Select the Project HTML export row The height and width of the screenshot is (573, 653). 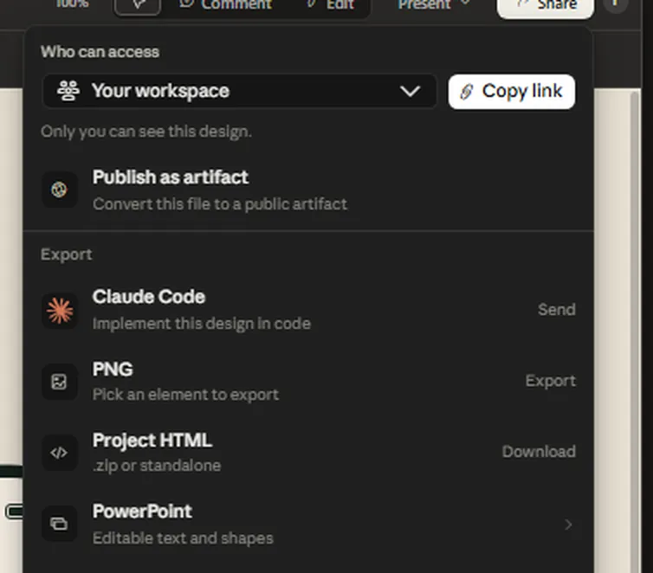click(308, 453)
